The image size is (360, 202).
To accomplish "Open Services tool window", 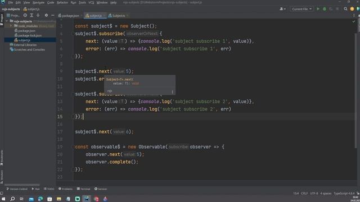I will 101,189.
